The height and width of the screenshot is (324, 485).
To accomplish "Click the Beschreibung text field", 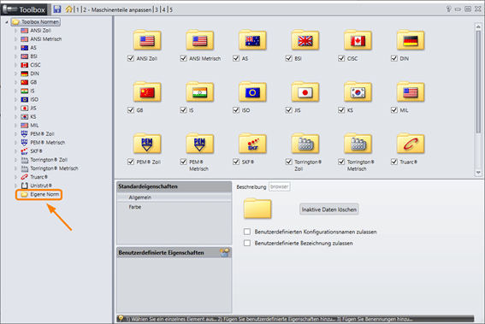I will point(280,186).
